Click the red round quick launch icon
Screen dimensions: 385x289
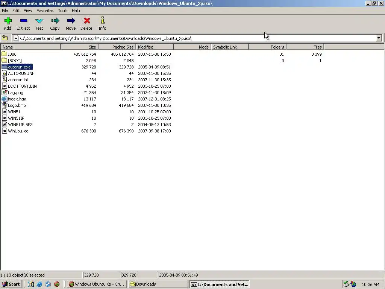[x=57, y=284]
